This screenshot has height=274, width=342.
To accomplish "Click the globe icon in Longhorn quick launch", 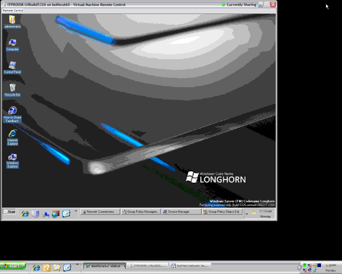I will tap(55, 214).
